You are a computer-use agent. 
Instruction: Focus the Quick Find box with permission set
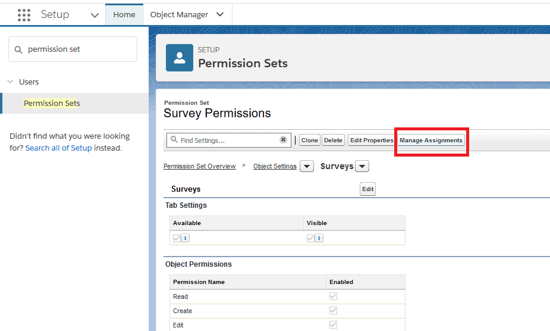point(73,49)
